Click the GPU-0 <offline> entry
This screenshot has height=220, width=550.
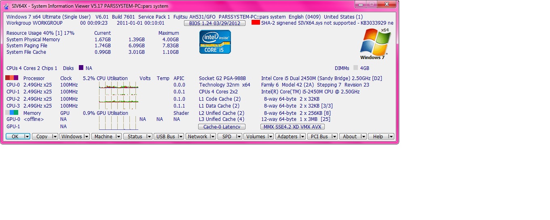click(25, 119)
